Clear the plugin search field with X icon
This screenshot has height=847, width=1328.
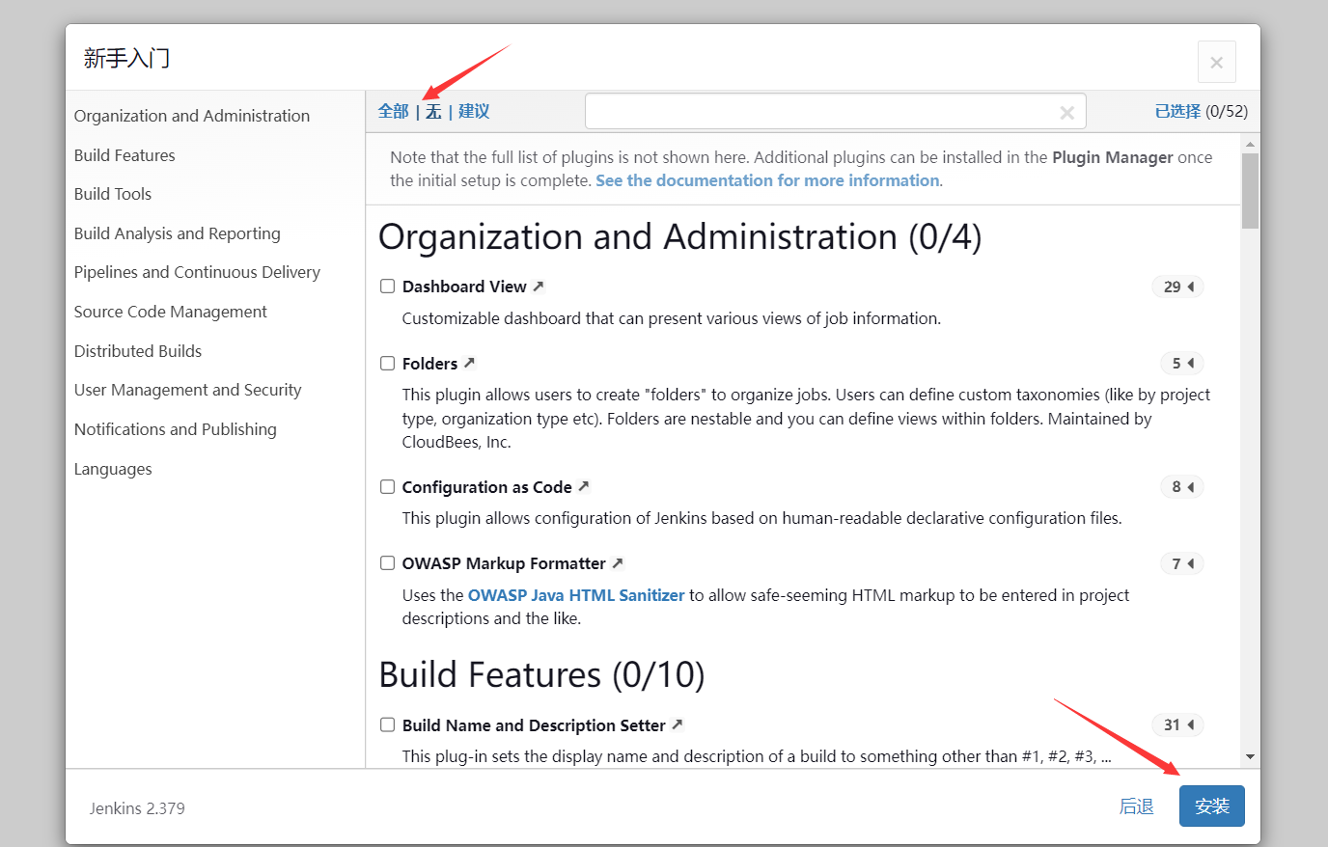(1066, 113)
